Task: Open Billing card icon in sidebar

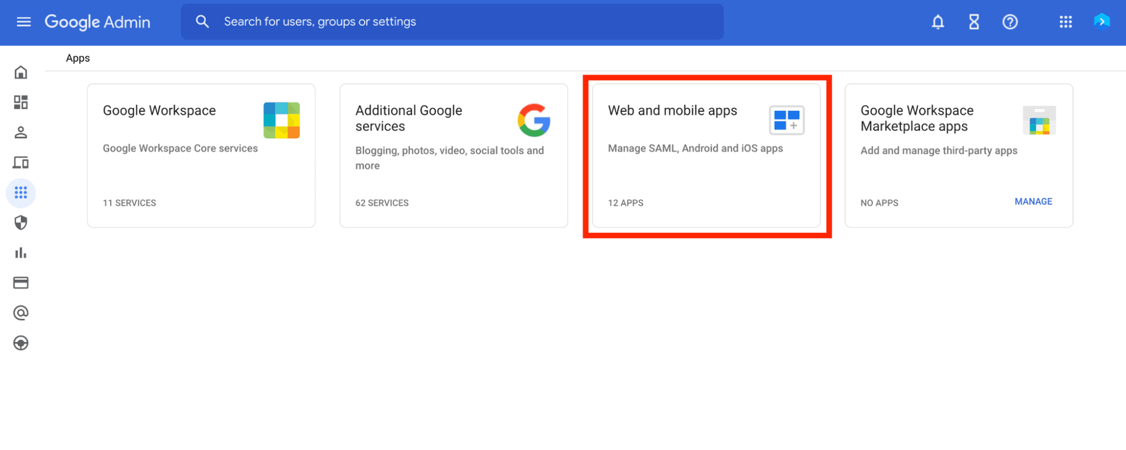Action: [21, 283]
